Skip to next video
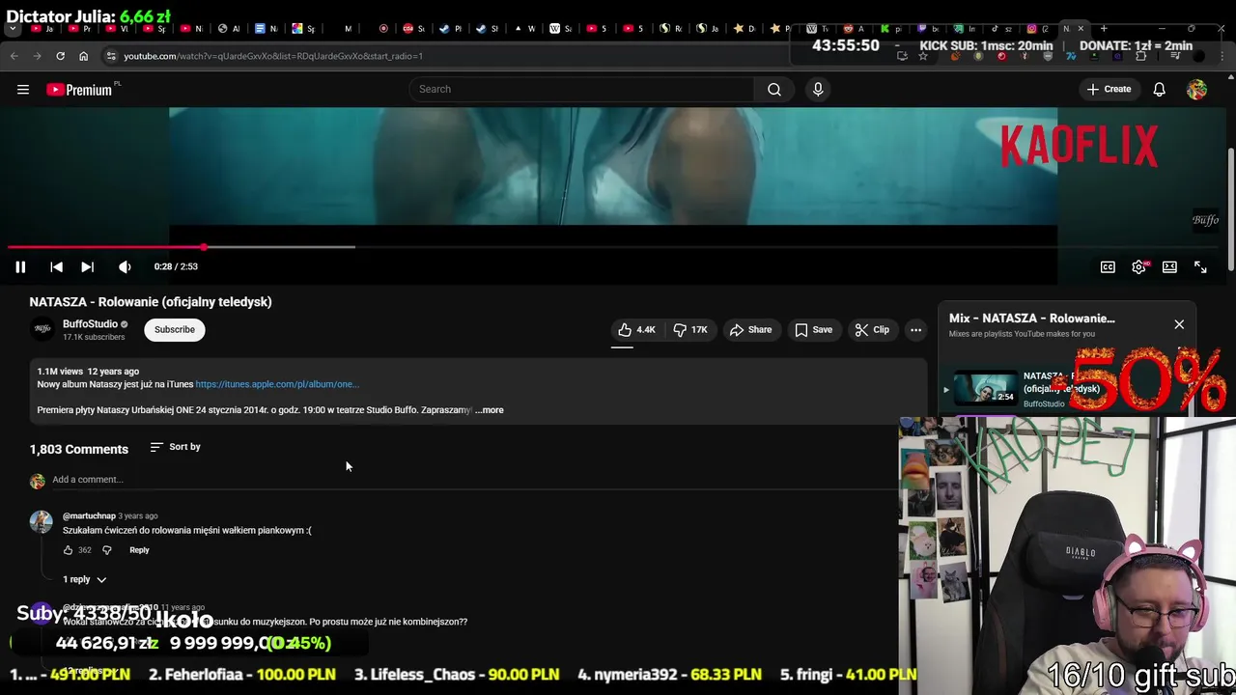Image resolution: width=1236 pixels, height=695 pixels. [87, 267]
